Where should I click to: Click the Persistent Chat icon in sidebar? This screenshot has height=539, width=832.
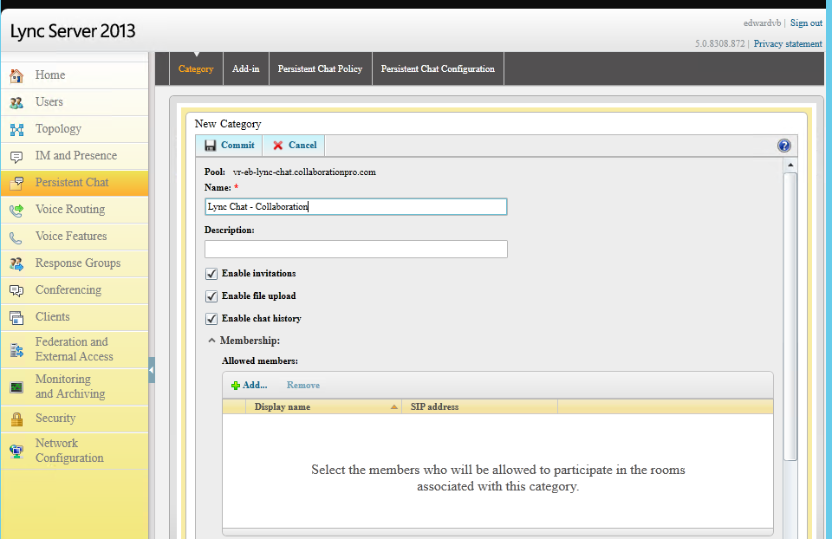[16, 183]
